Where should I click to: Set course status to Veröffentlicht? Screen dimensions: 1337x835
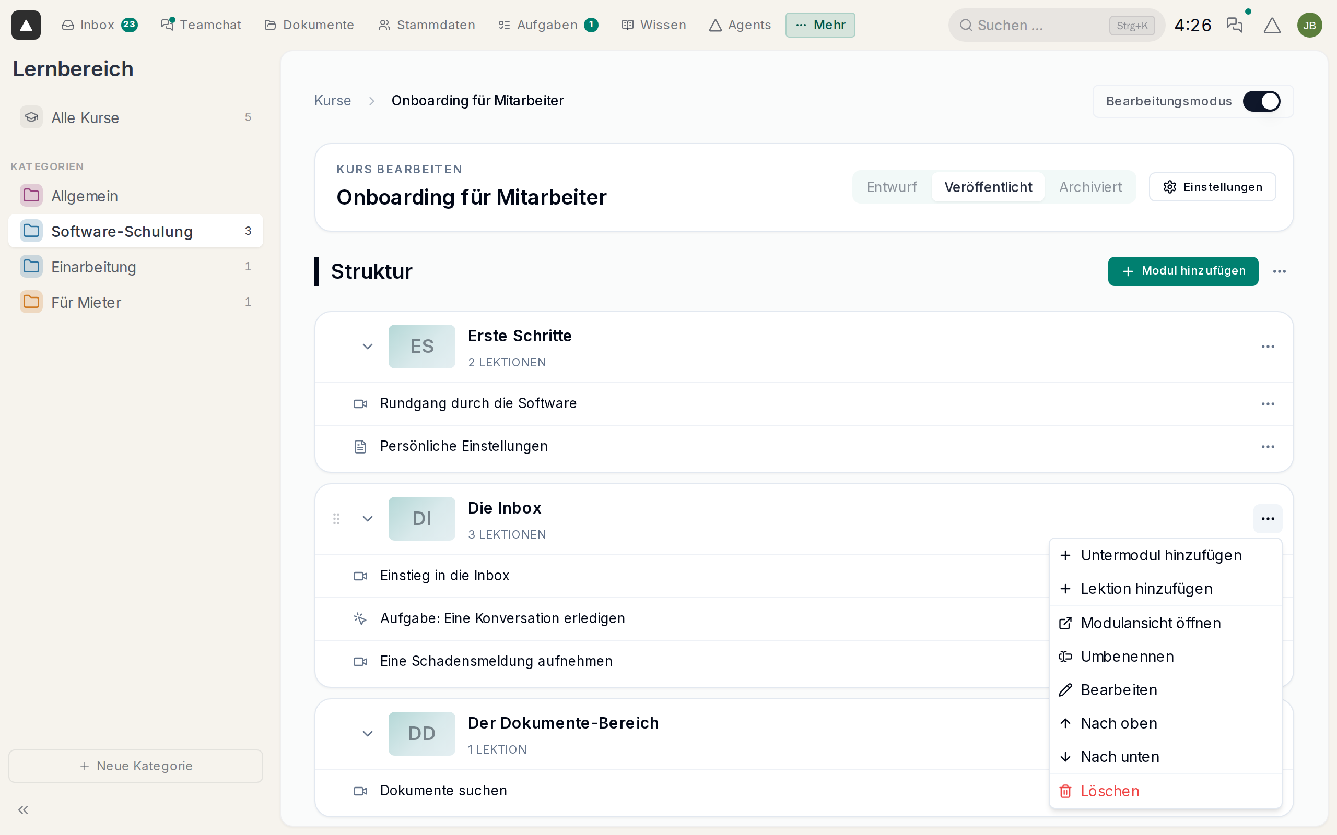coord(988,187)
